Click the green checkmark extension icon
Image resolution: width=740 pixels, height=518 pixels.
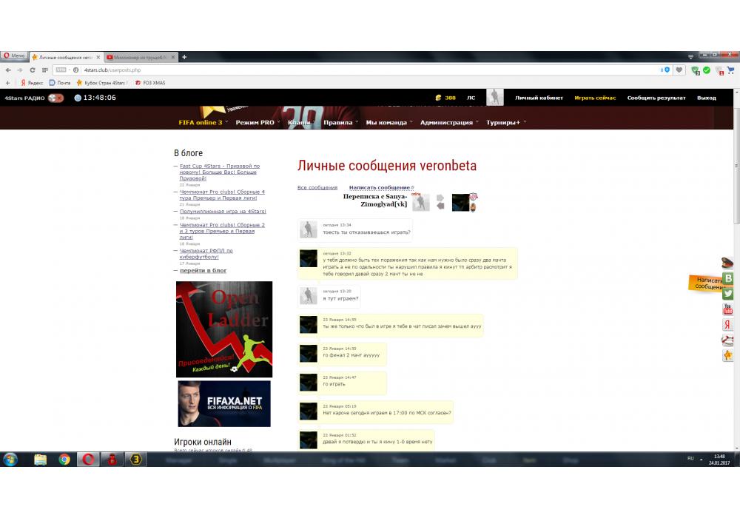pyautogui.click(x=707, y=70)
